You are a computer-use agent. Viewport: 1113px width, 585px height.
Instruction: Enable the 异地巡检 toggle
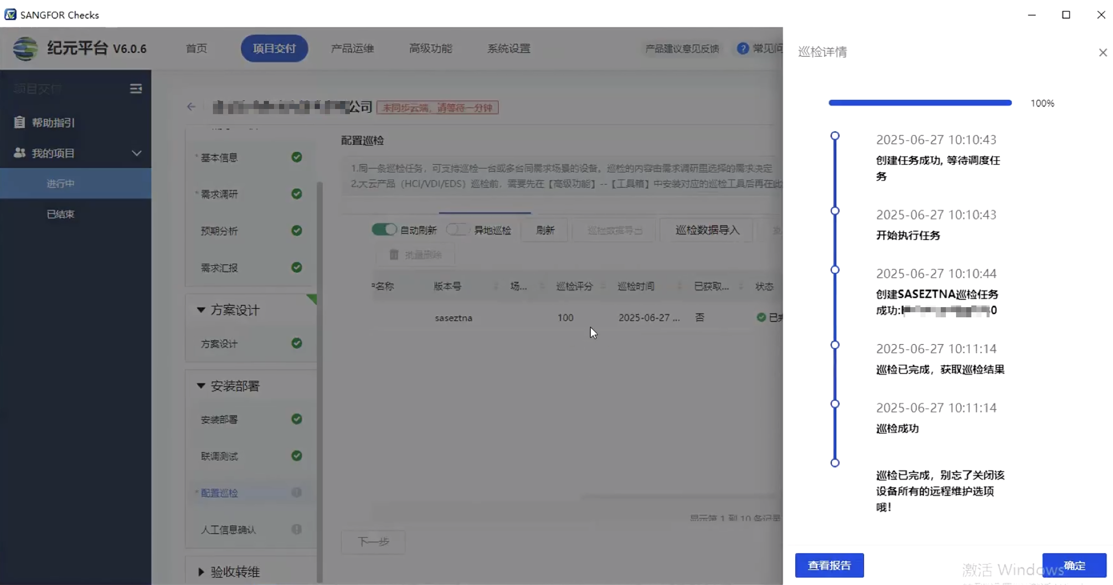pos(458,230)
